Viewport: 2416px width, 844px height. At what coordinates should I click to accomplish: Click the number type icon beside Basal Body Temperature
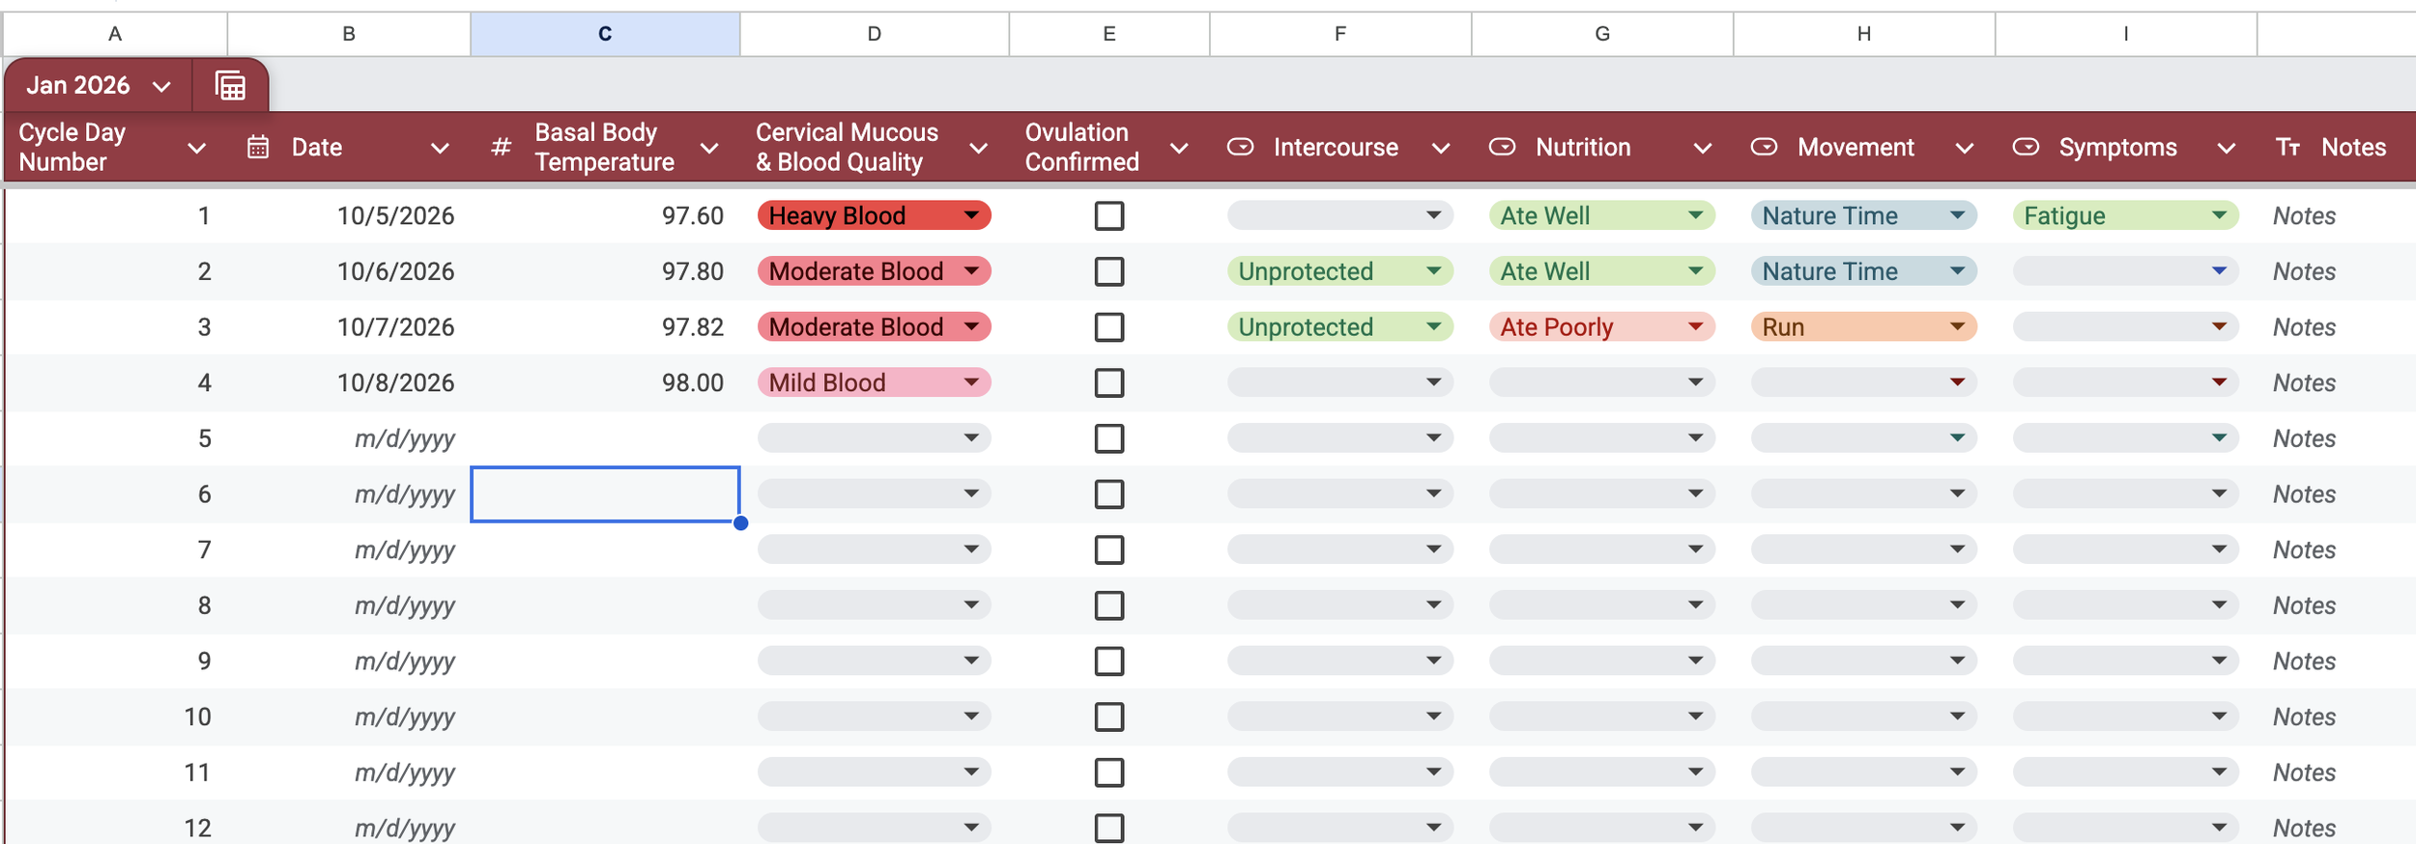(x=501, y=147)
